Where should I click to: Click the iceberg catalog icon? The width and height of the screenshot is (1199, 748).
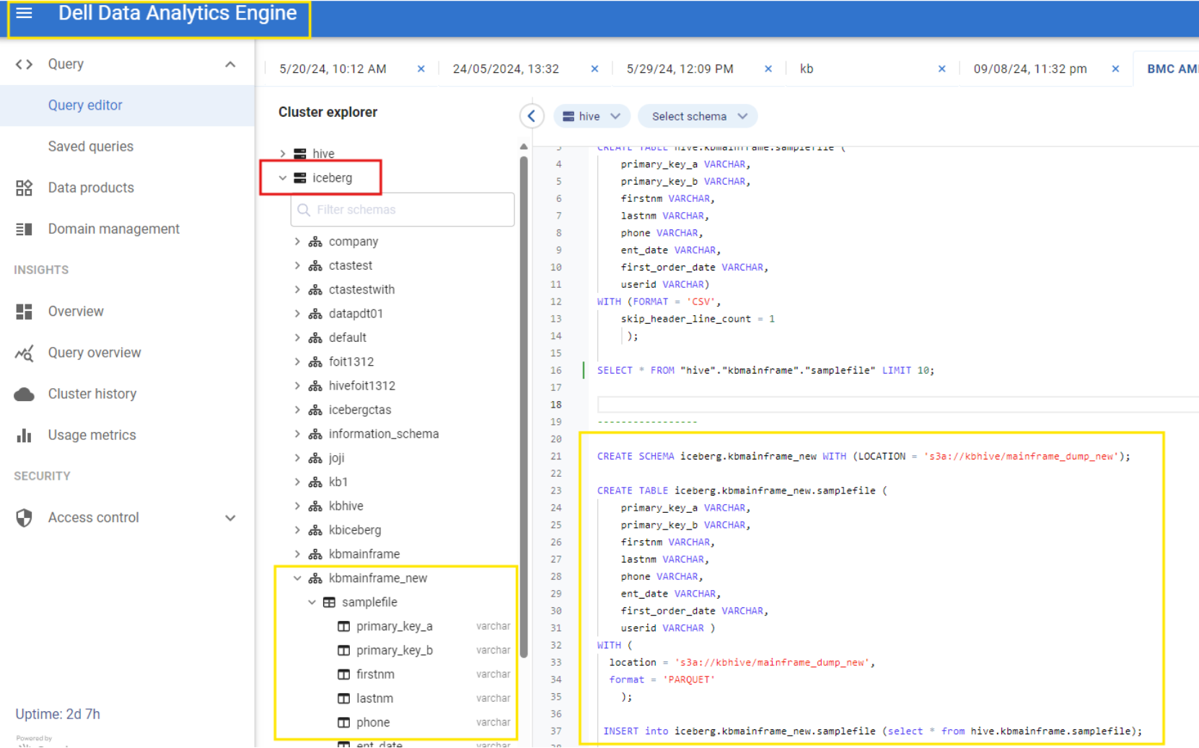(300, 177)
